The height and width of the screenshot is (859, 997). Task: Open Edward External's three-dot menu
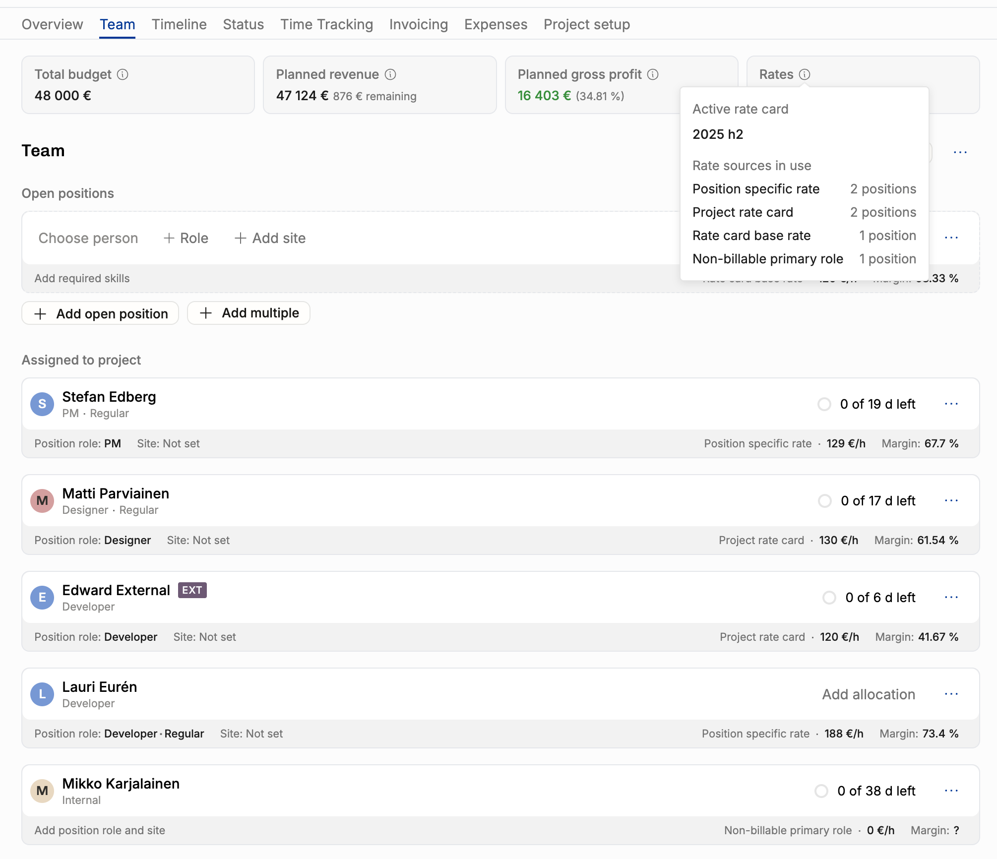coord(951,597)
